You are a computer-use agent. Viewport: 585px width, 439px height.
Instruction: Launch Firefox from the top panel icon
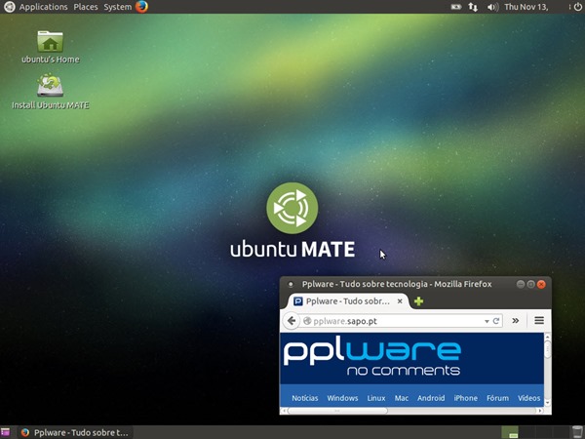pyautogui.click(x=141, y=7)
